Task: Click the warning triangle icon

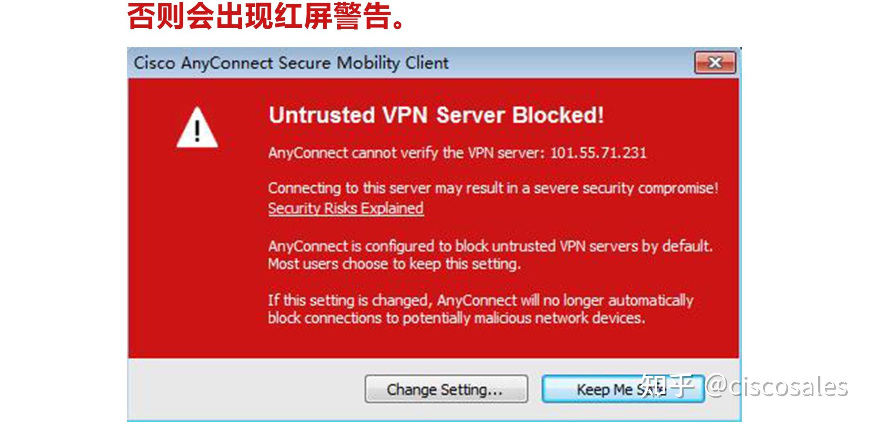Action: 198,128
